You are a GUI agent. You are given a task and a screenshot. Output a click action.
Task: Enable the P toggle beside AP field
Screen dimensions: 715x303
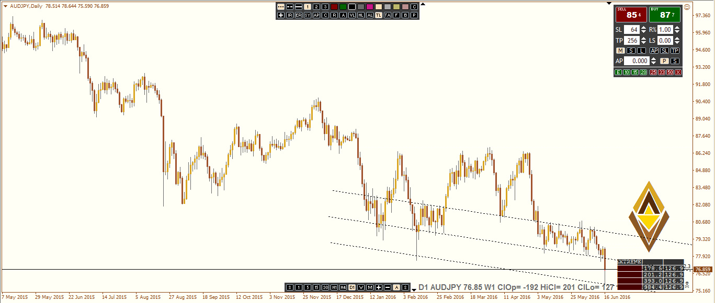(663, 60)
